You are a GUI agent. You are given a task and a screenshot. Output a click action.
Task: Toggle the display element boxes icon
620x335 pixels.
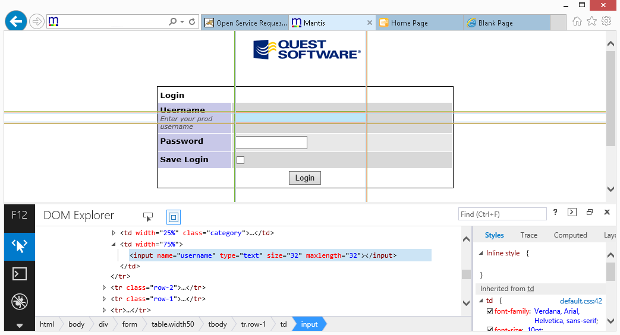coord(174,217)
